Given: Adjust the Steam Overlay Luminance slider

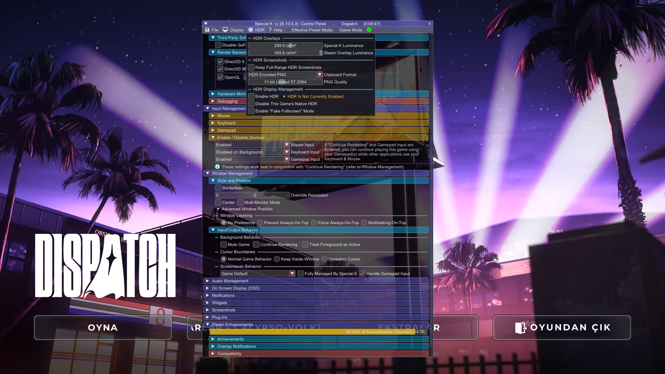Looking at the screenshot, I should [x=321, y=53].
